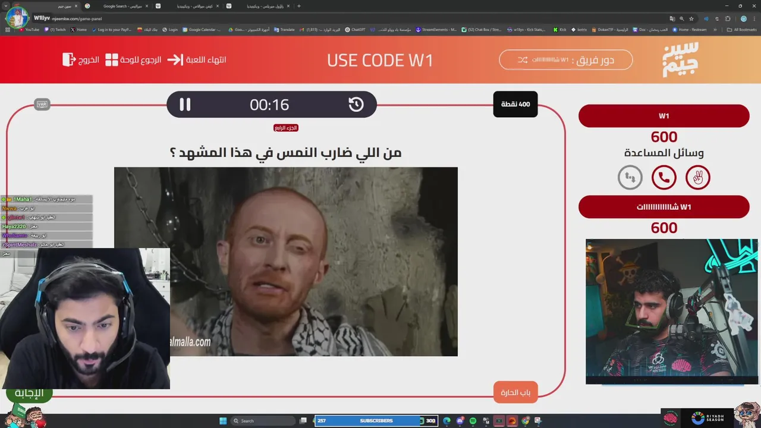
Task: Open the X Home bookmark
Action: (78, 29)
